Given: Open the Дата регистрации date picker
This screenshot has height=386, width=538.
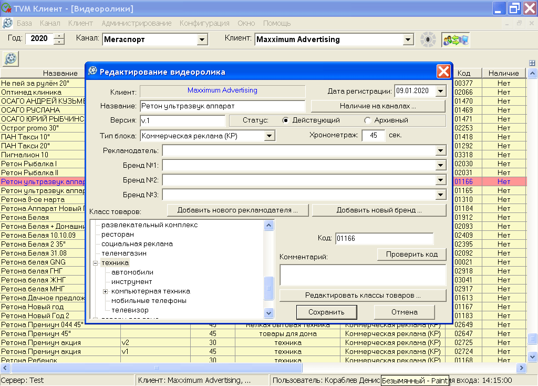Looking at the screenshot, I should (440, 91).
